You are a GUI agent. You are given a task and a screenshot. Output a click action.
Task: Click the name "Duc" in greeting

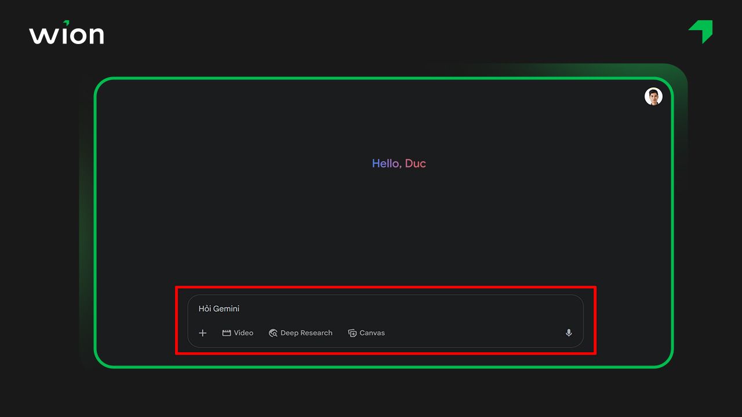pos(415,163)
